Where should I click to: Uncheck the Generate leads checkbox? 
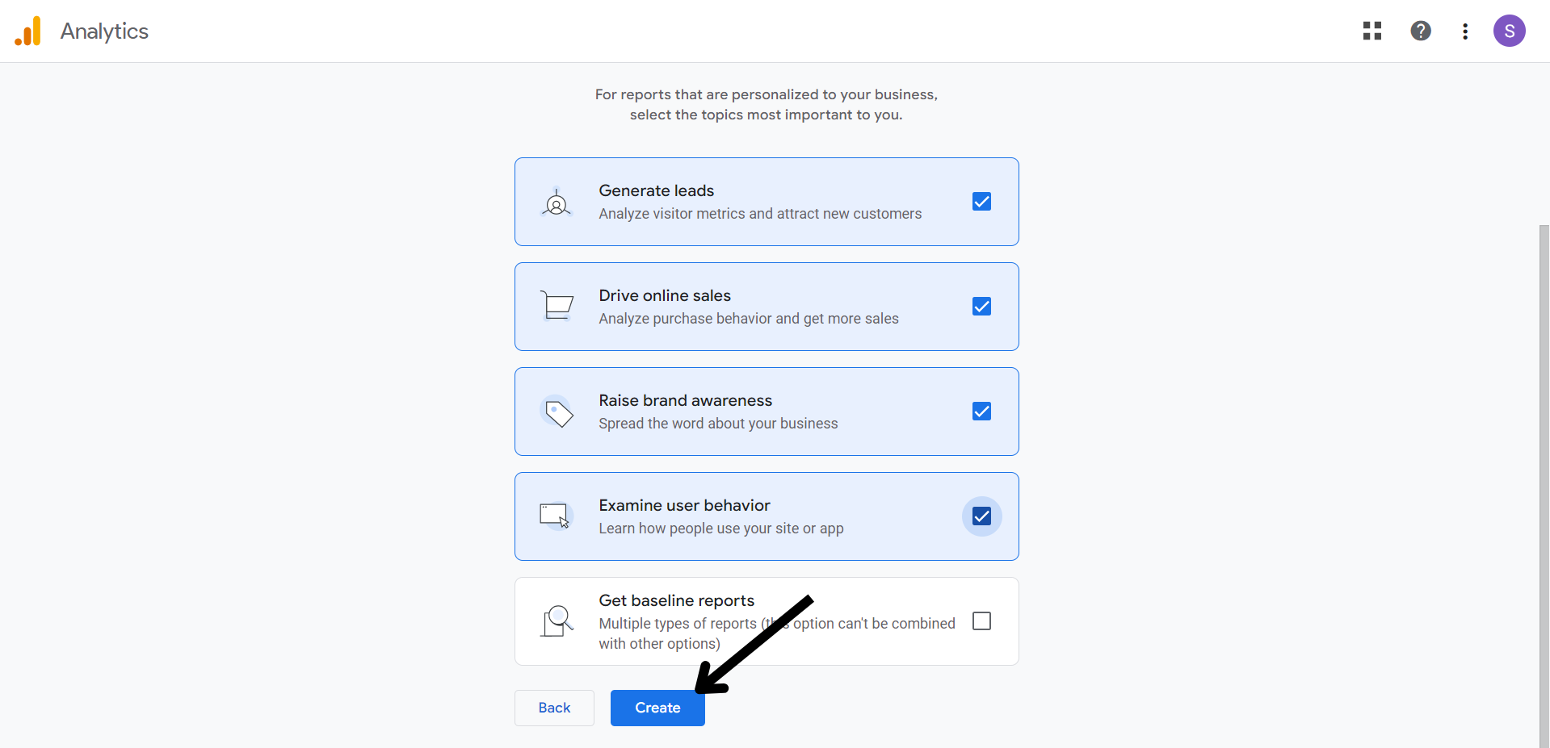981,202
